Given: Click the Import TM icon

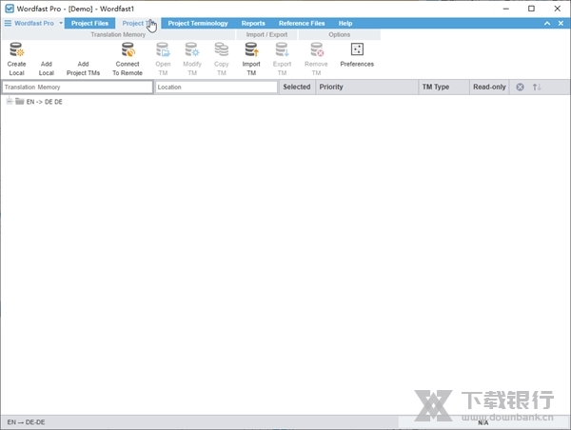Looking at the screenshot, I should 251,50.
